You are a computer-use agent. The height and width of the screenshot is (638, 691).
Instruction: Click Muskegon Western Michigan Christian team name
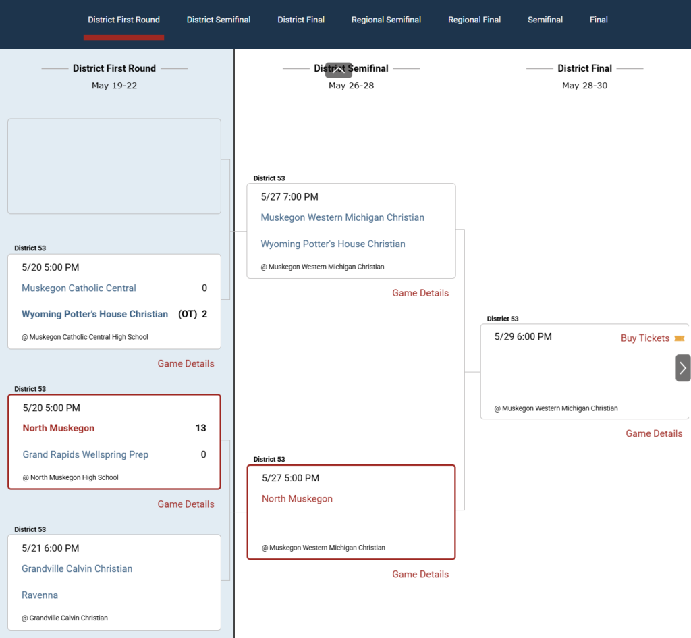342,217
